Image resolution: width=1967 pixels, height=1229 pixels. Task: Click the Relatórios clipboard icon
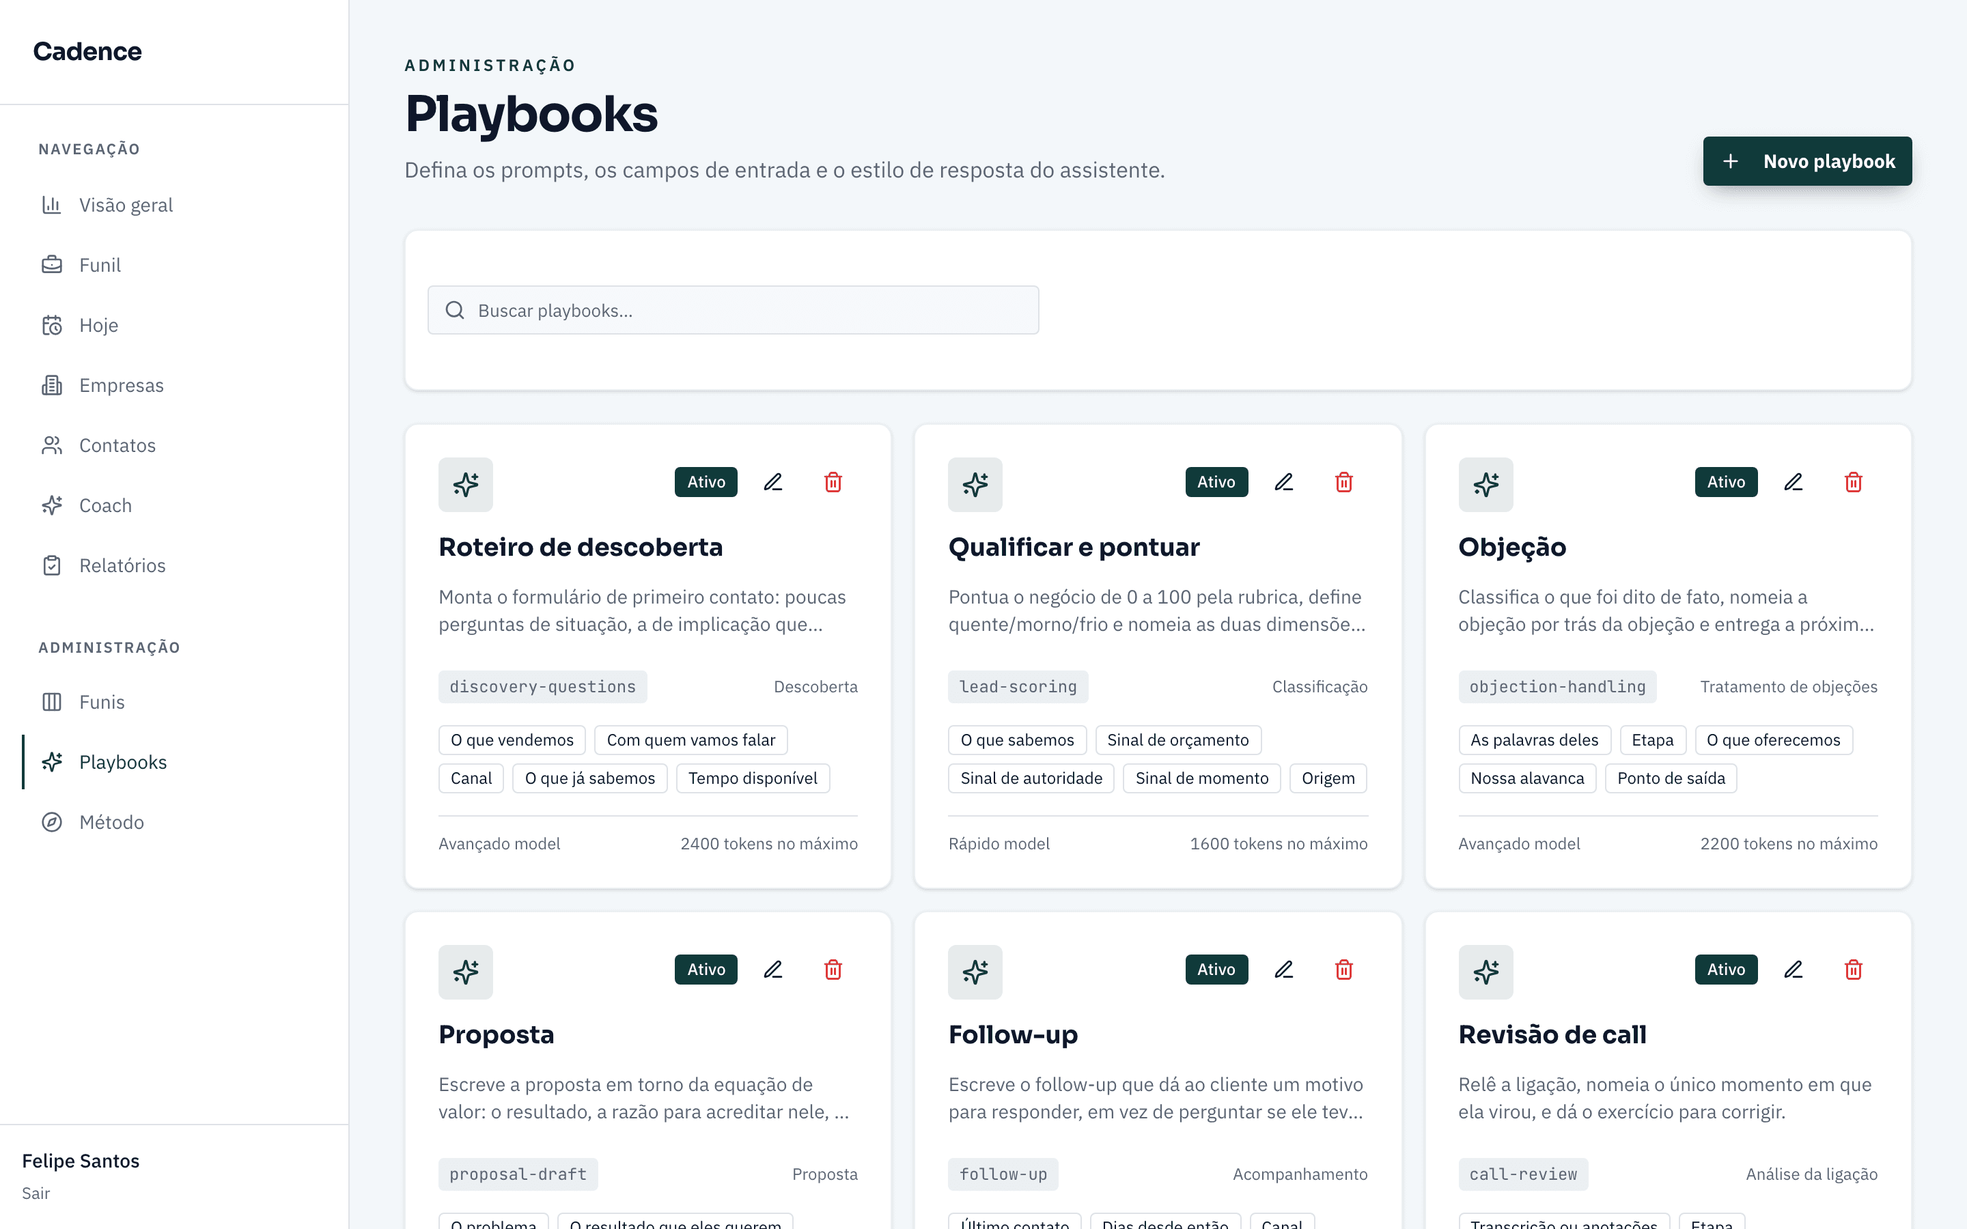(52, 566)
